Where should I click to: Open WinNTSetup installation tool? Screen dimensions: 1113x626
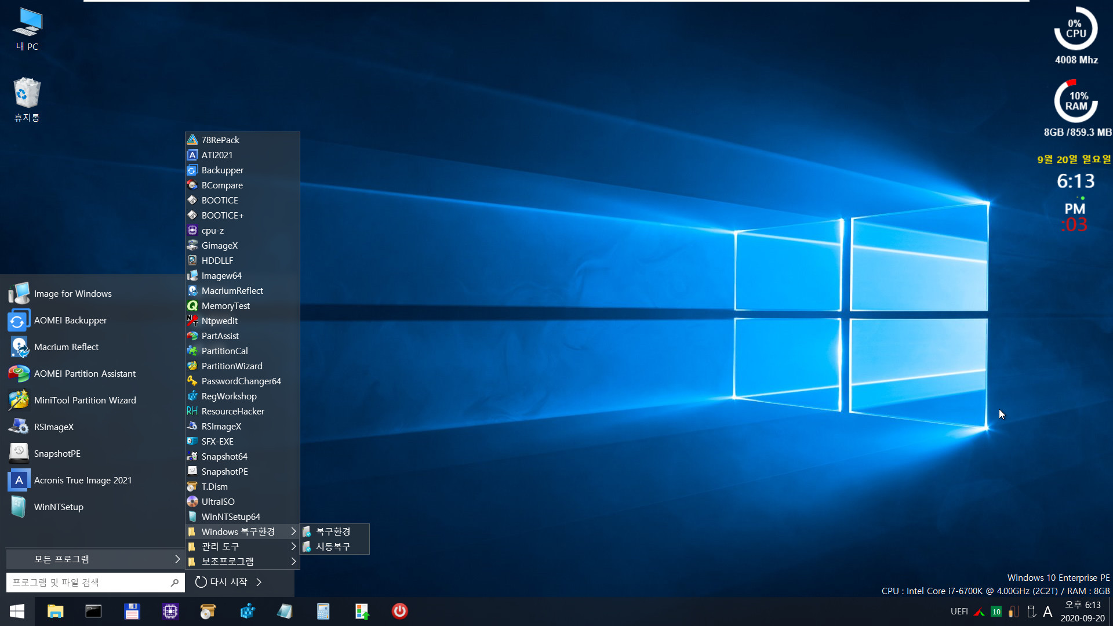tap(58, 506)
